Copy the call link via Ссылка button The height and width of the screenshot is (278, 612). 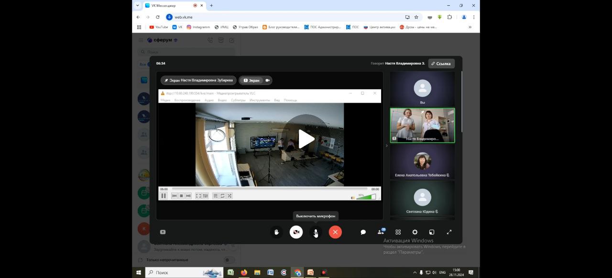441,64
